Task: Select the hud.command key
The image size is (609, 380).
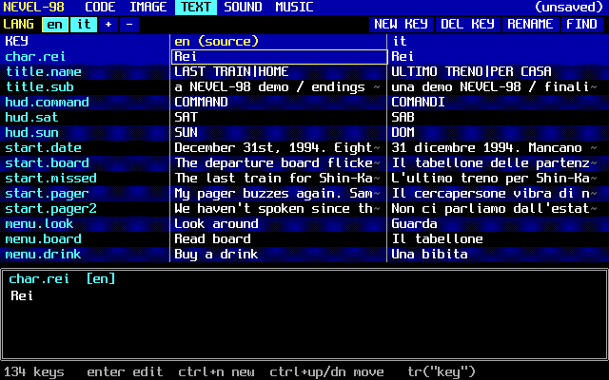Action: coord(85,102)
